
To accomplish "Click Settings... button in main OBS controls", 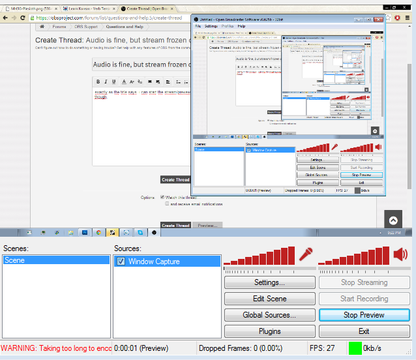I will tap(269, 282).
